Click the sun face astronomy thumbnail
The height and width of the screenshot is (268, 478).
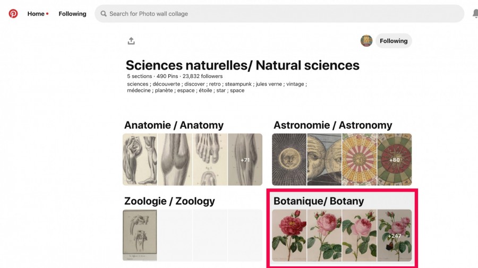click(289, 160)
